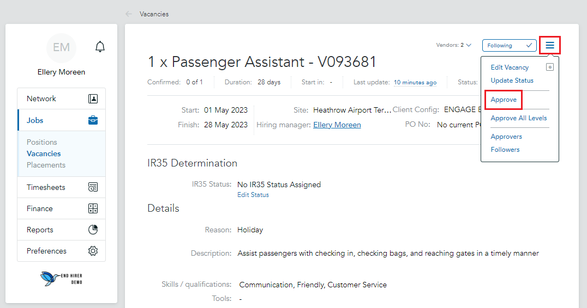Click the Edit Status link

[x=253, y=195]
